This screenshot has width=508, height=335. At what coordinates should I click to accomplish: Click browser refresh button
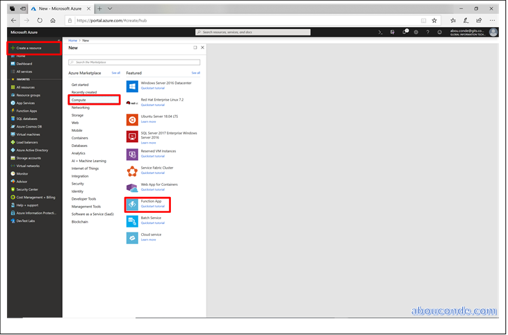pyautogui.click(x=40, y=20)
